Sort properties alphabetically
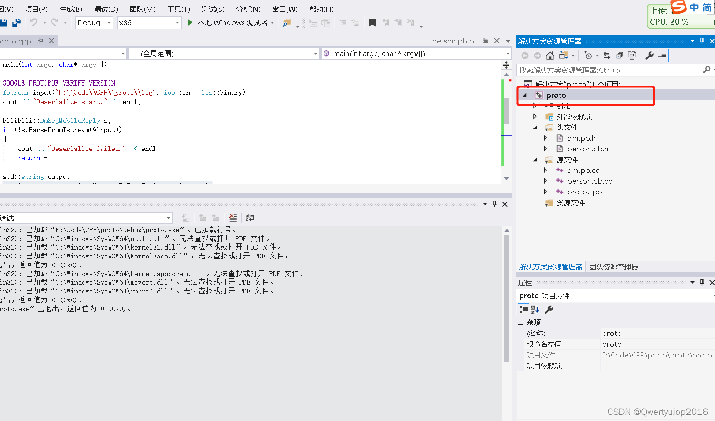This screenshot has height=421, width=715. [535, 309]
